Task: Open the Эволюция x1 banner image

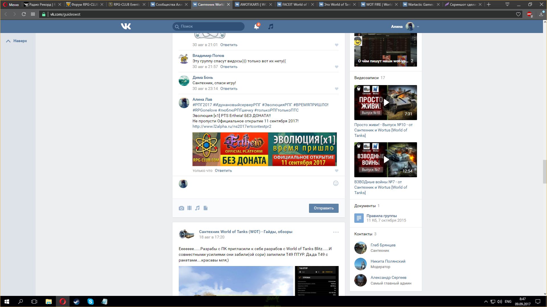Action: (x=265, y=149)
